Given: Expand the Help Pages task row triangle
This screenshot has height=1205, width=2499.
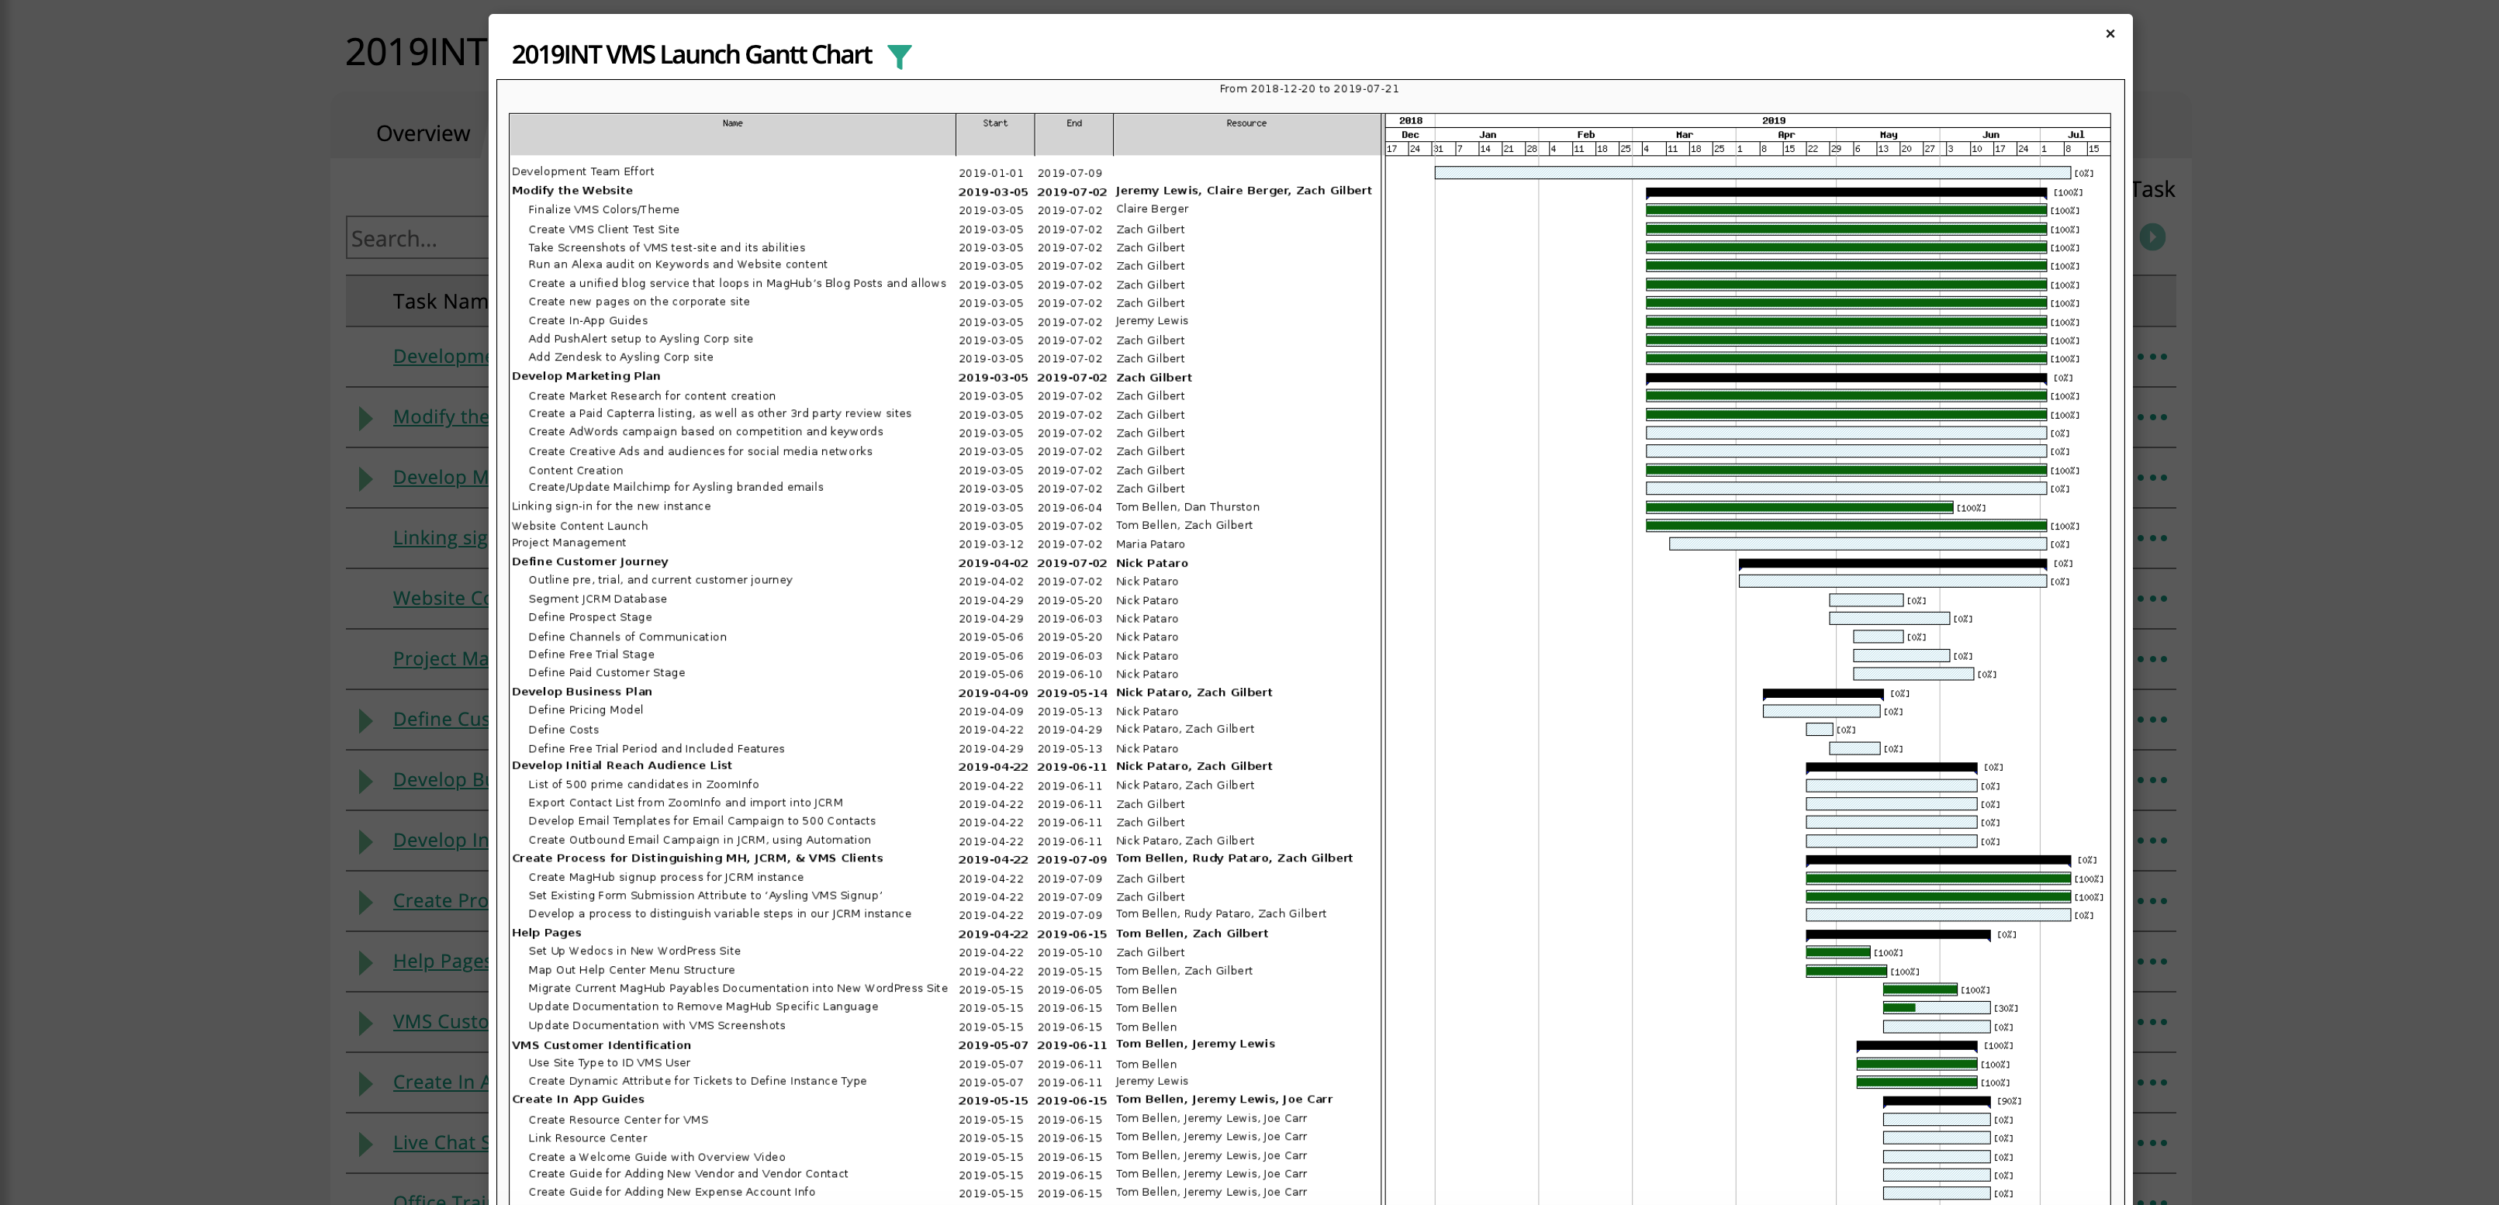Looking at the screenshot, I should click(x=366, y=962).
